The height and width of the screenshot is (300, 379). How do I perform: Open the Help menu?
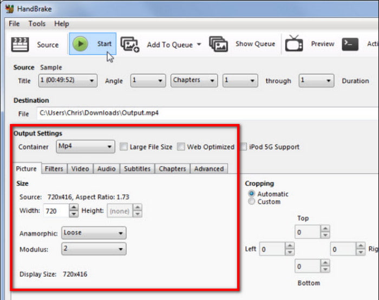(61, 23)
